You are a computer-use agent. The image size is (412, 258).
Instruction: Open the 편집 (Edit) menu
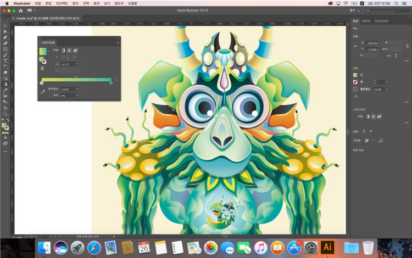tap(48, 3)
